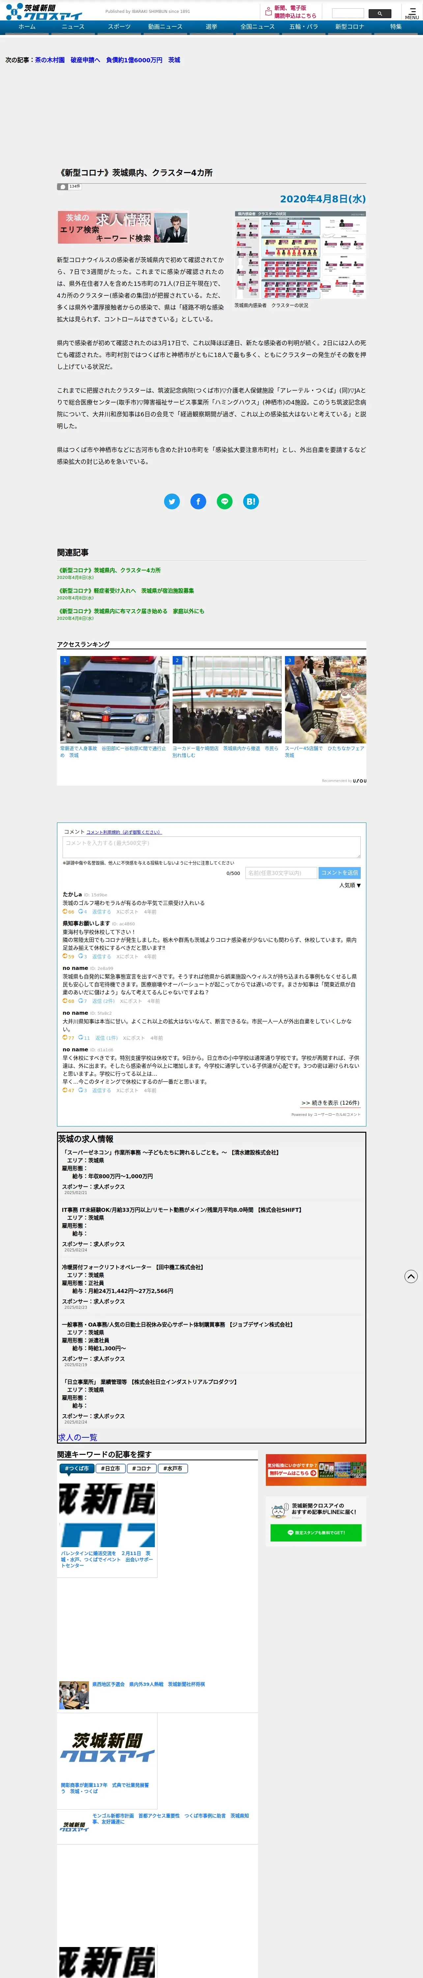Share the article on Twitter
The image size is (423, 1978).
(172, 501)
